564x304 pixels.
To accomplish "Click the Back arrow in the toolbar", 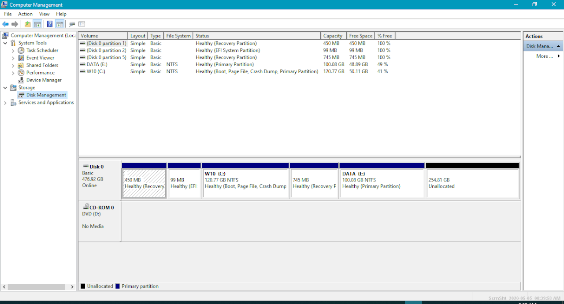I will 5,24.
